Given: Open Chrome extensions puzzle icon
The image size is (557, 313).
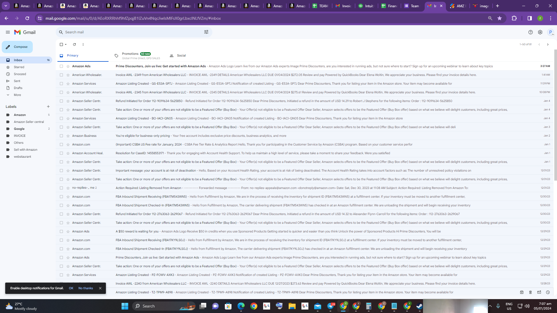Looking at the screenshot, I should (x=514, y=18).
